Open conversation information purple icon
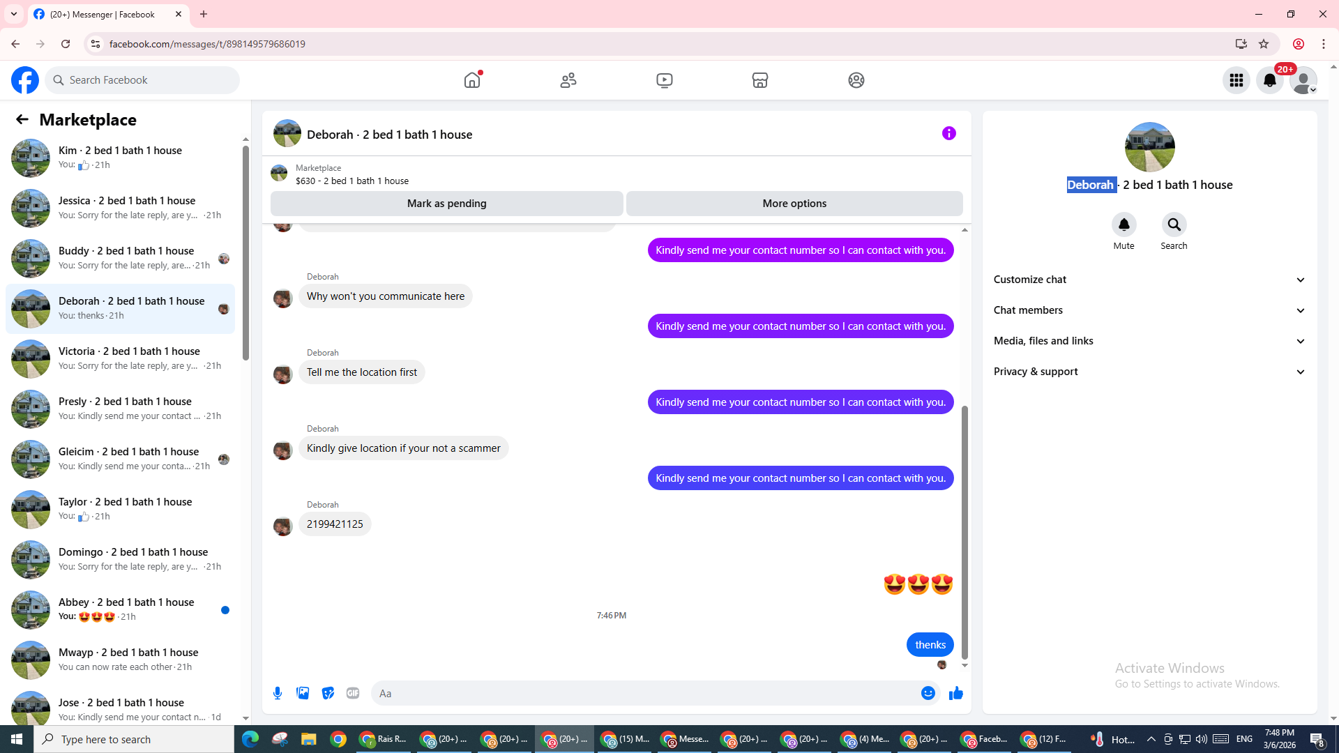Screen dimensions: 1339x753 (948, 133)
